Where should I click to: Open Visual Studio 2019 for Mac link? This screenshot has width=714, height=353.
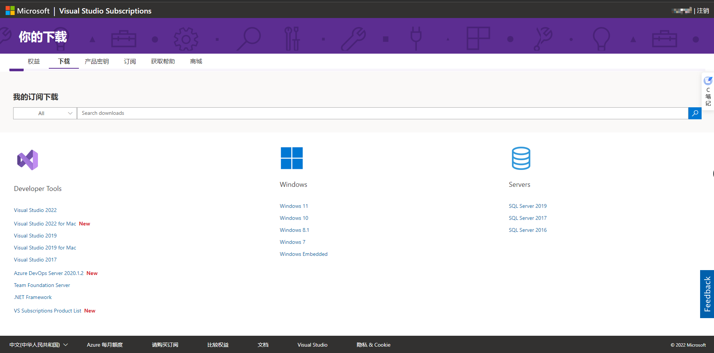point(45,248)
